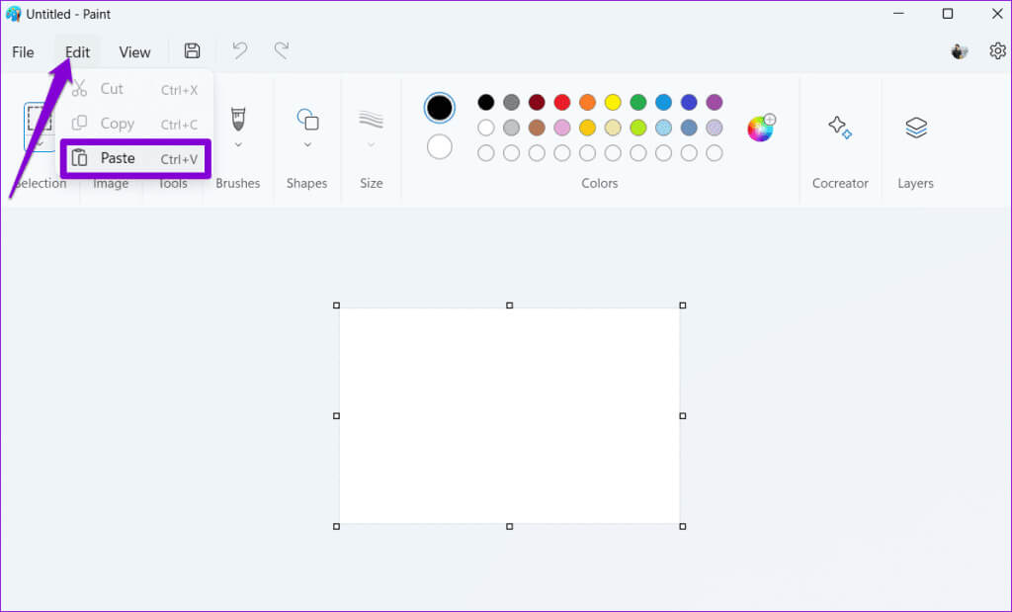This screenshot has width=1012, height=612.
Task: Select Color 2 white secondary swatch
Action: coord(440,146)
